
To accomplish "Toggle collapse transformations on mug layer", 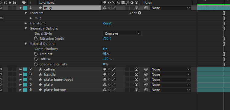I will pos(109,8).
